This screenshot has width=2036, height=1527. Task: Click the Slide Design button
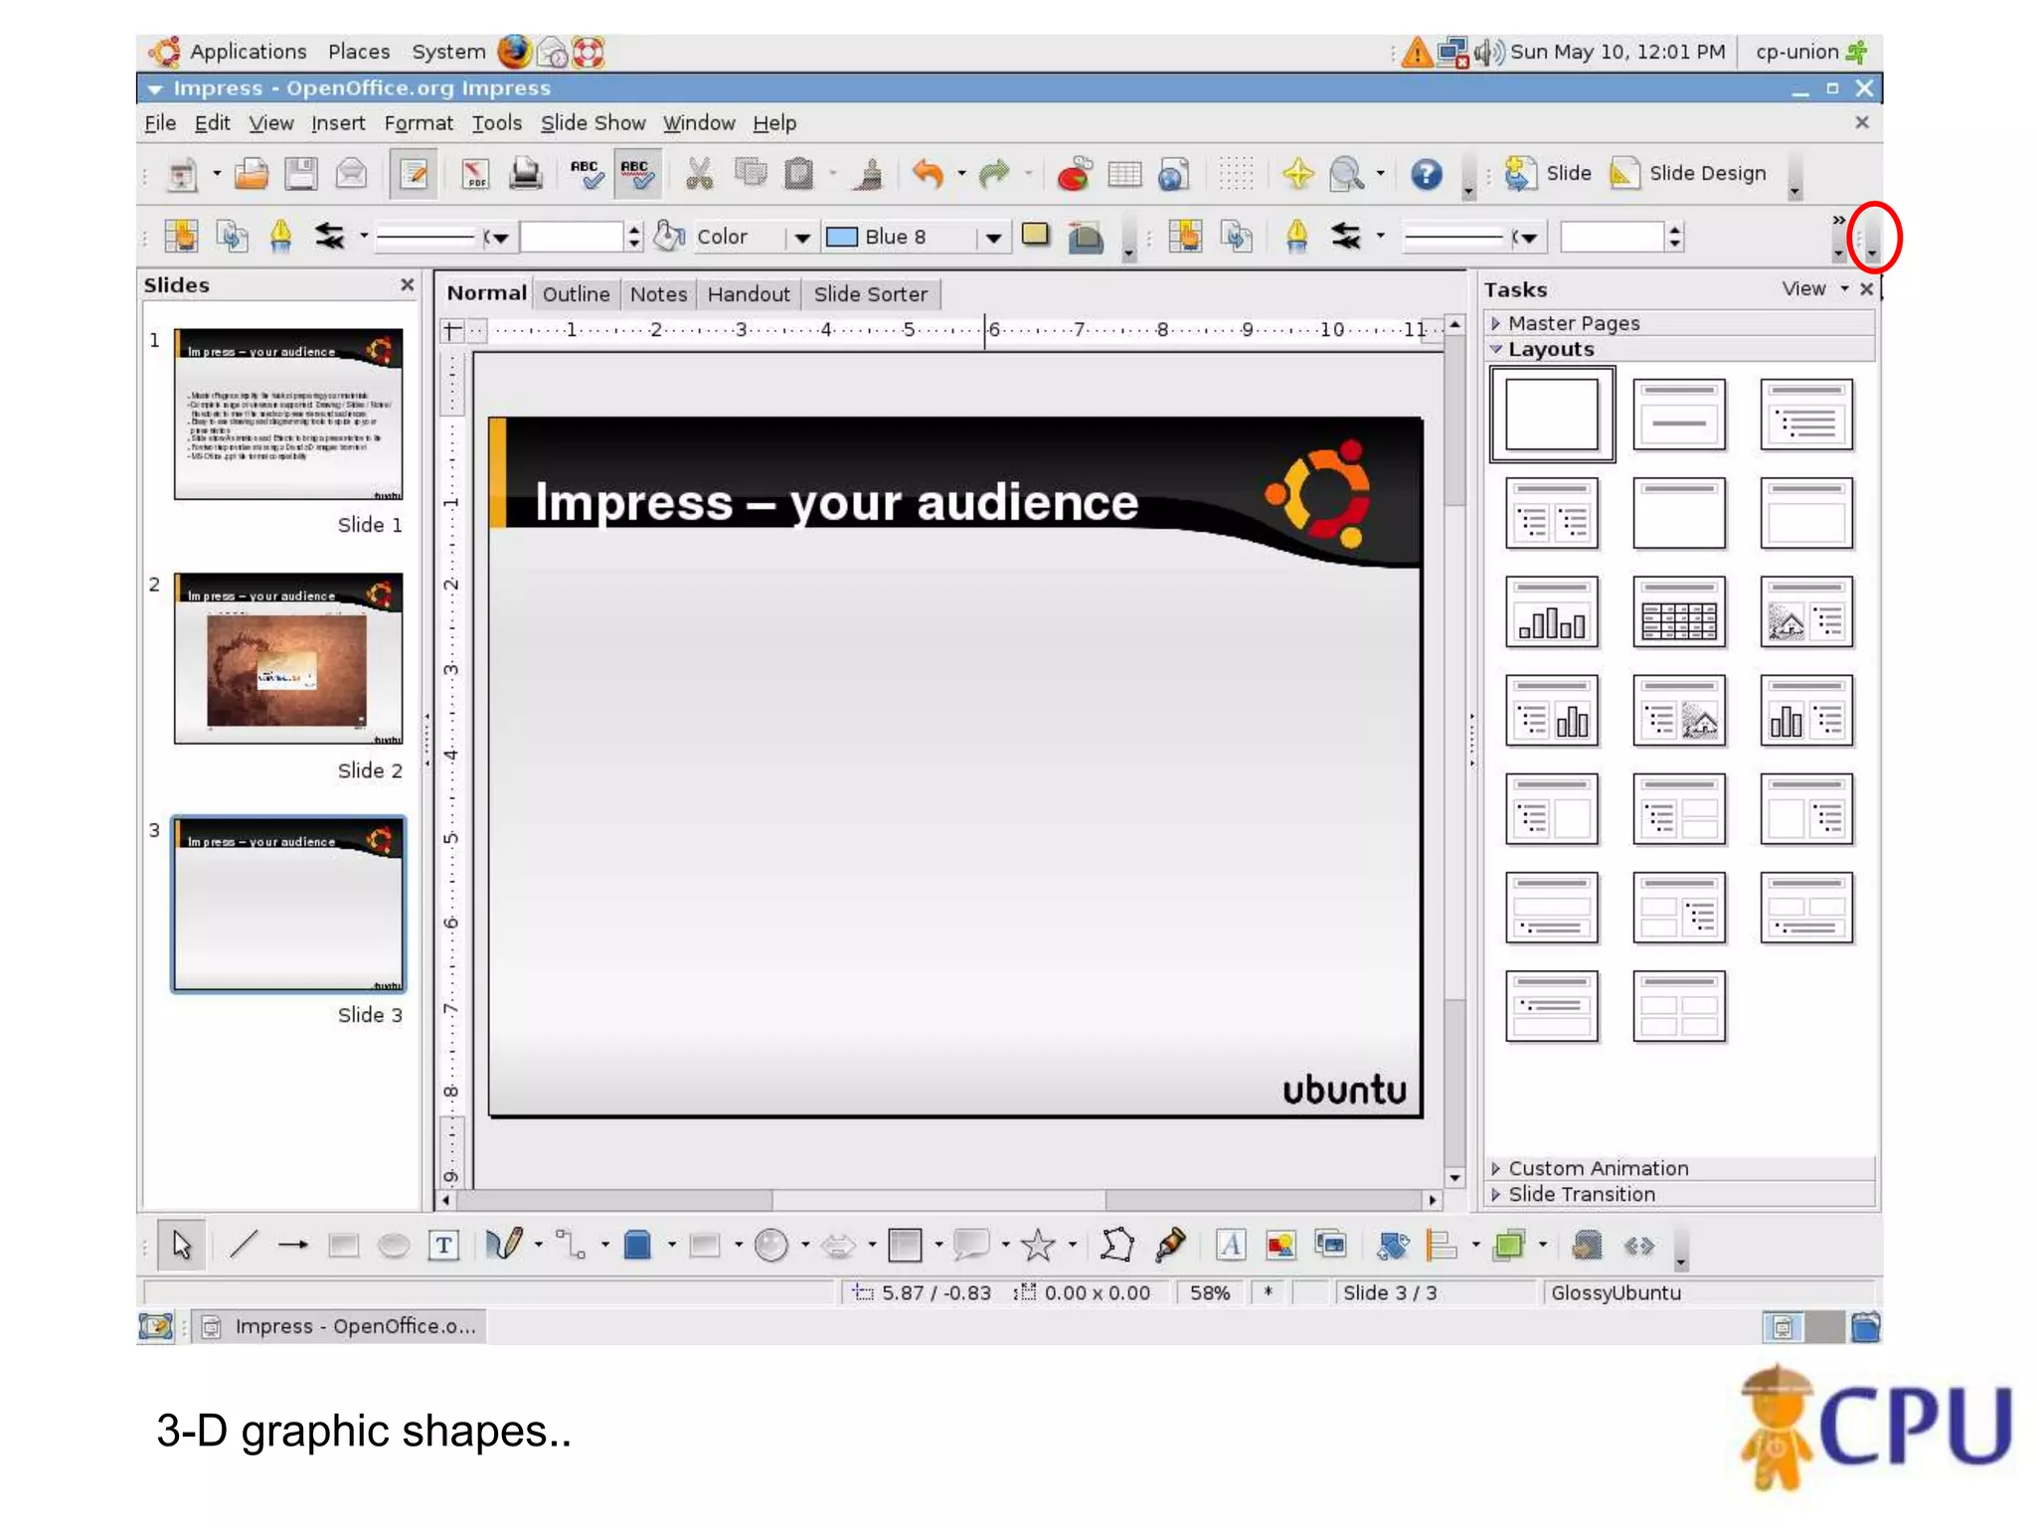click(1688, 173)
